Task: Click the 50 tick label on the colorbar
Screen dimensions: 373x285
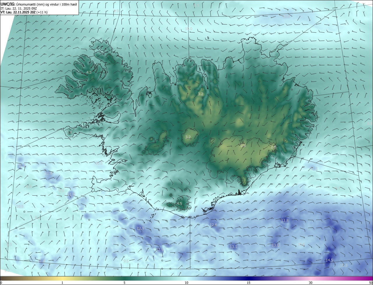Action: point(371,283)
